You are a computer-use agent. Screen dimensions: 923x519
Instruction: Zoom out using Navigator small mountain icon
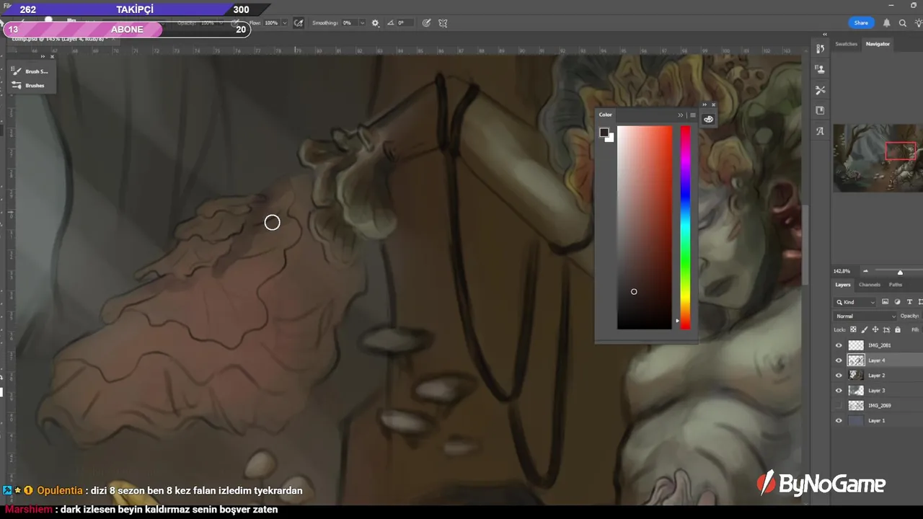pos(866,272)
